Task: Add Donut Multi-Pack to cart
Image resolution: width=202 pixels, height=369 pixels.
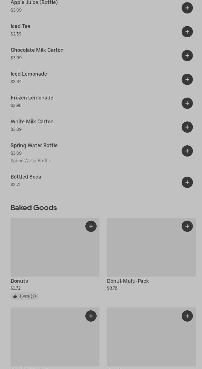Action: (x=187, y=226)
